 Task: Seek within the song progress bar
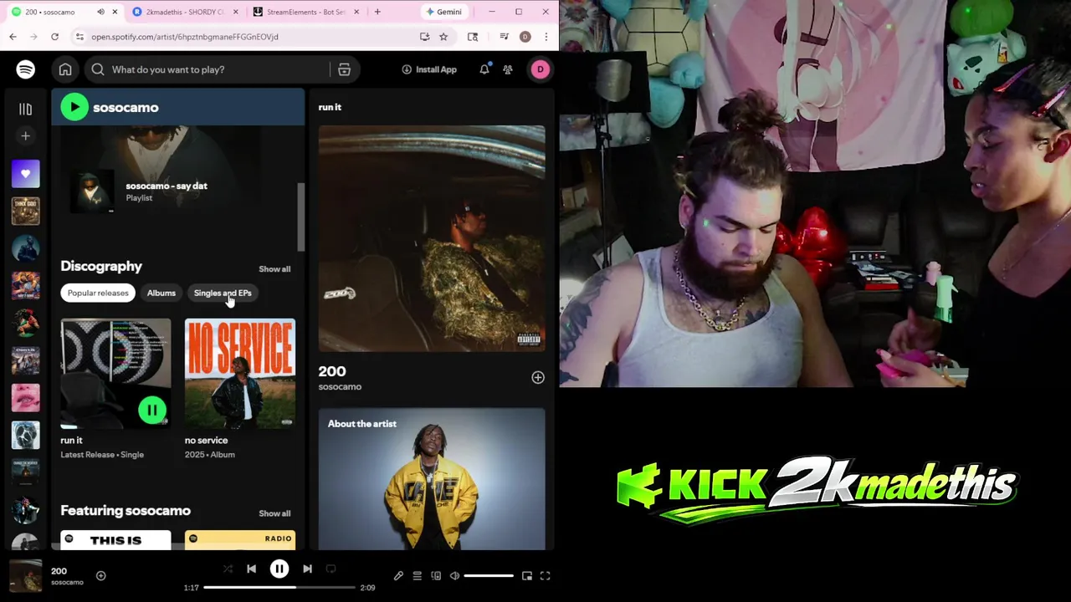[x=279, y=588]
